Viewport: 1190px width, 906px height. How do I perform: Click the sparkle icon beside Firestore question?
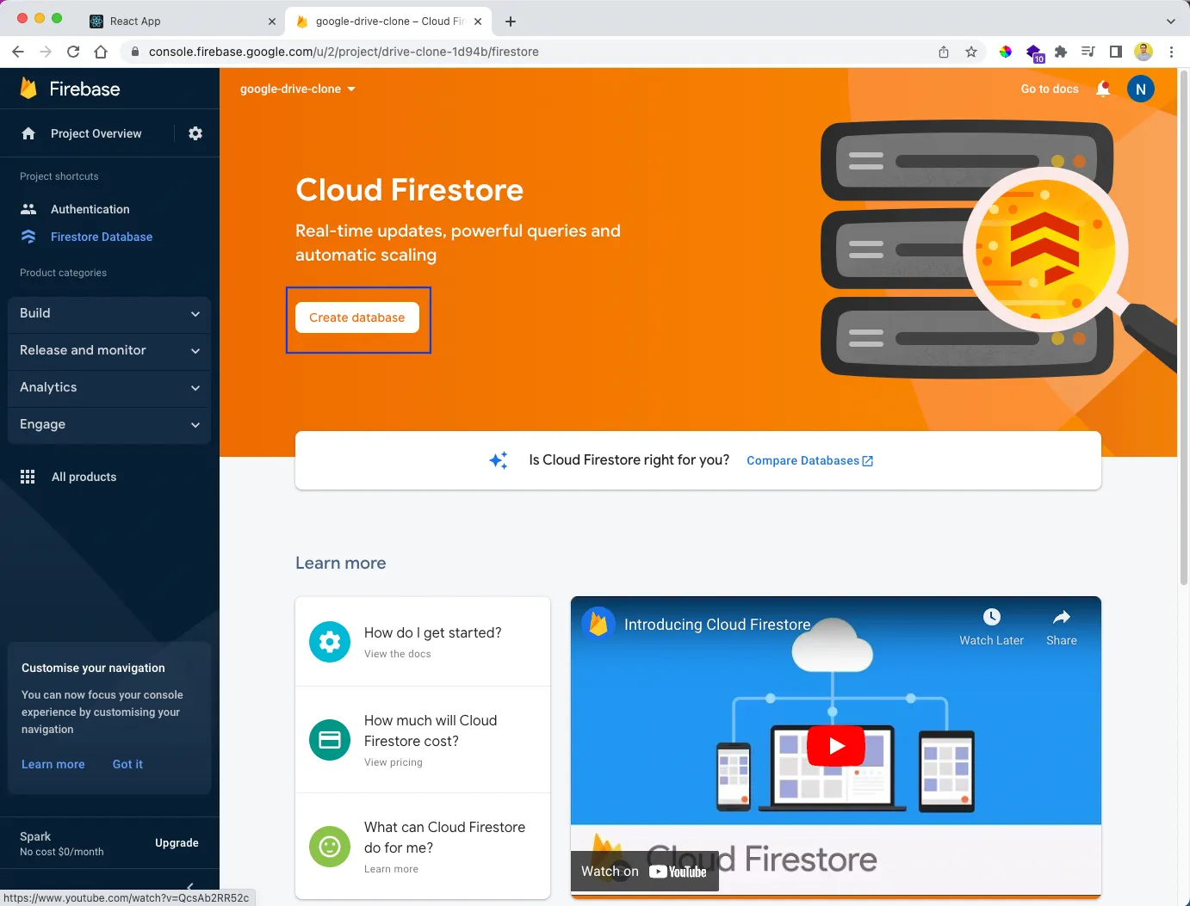(499, 460)
